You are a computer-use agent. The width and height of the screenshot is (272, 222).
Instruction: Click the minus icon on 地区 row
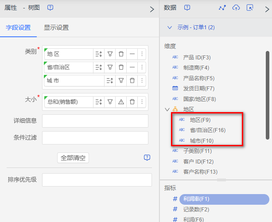click(132, 54)
